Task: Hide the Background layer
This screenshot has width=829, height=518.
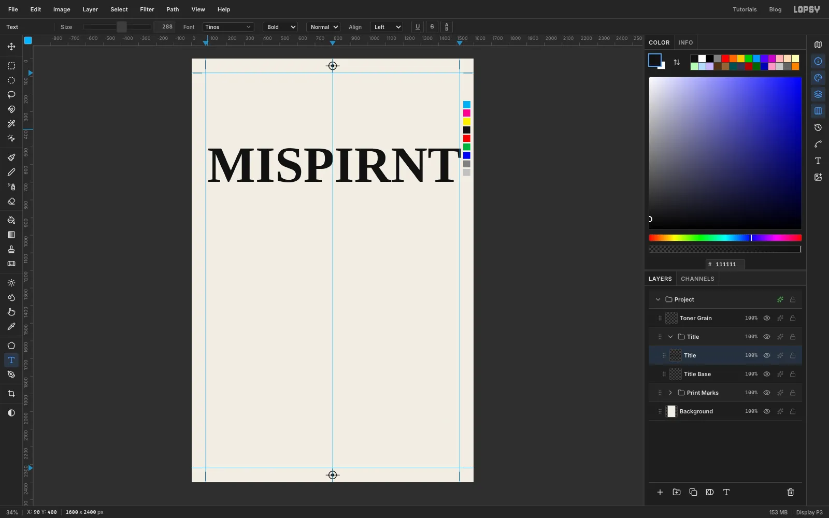Action: (767, 411)
